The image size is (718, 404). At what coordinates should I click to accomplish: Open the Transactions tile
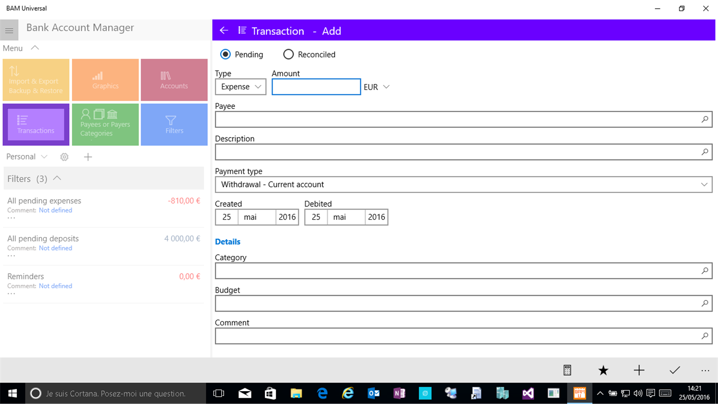click(35, 124)
